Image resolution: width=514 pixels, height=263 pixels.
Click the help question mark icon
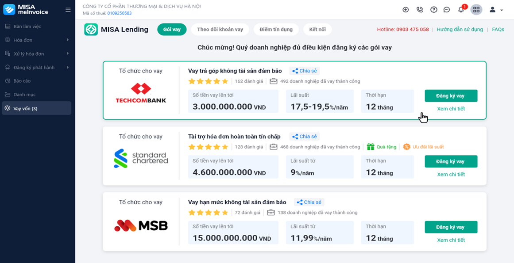pos(434,10)
